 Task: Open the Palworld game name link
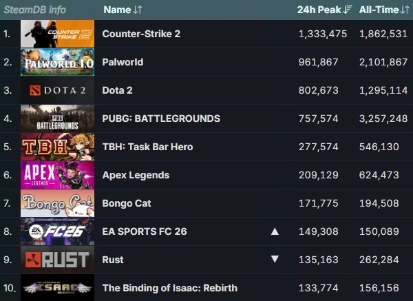(123, 62)
